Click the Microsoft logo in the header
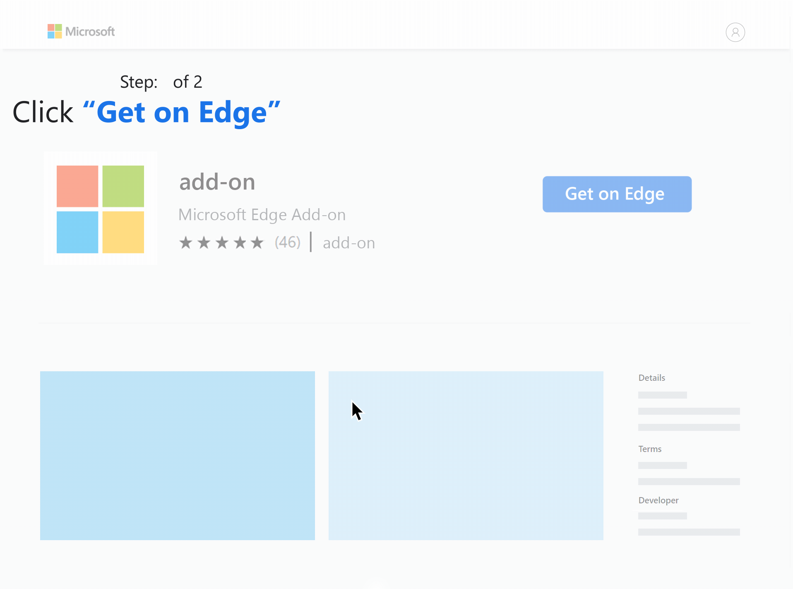 coord(81,31)
